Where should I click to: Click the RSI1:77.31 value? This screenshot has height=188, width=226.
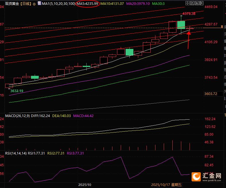tap(36, 153)
